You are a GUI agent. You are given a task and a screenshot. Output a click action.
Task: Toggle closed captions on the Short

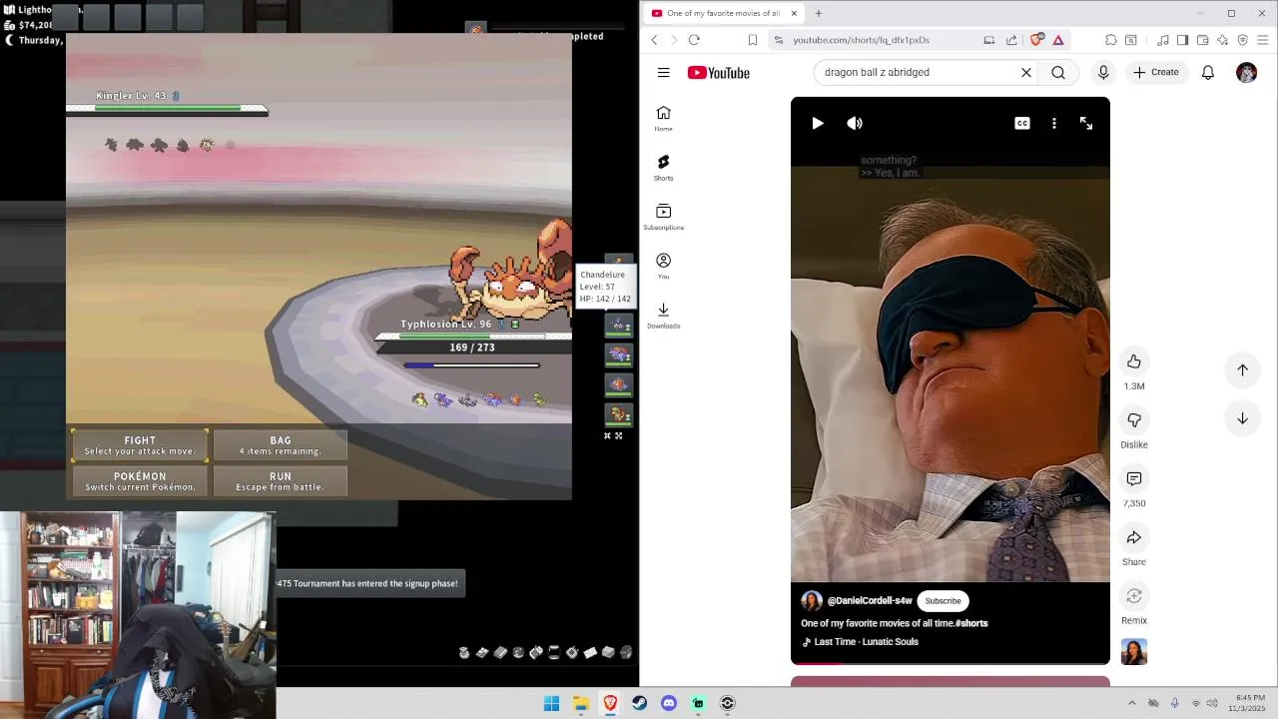pyautogui.click(x=1022, y=123)
